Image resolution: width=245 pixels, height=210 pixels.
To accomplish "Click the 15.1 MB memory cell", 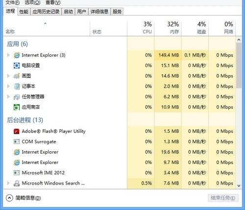I will pyautogui.click(x=168, y=66).
